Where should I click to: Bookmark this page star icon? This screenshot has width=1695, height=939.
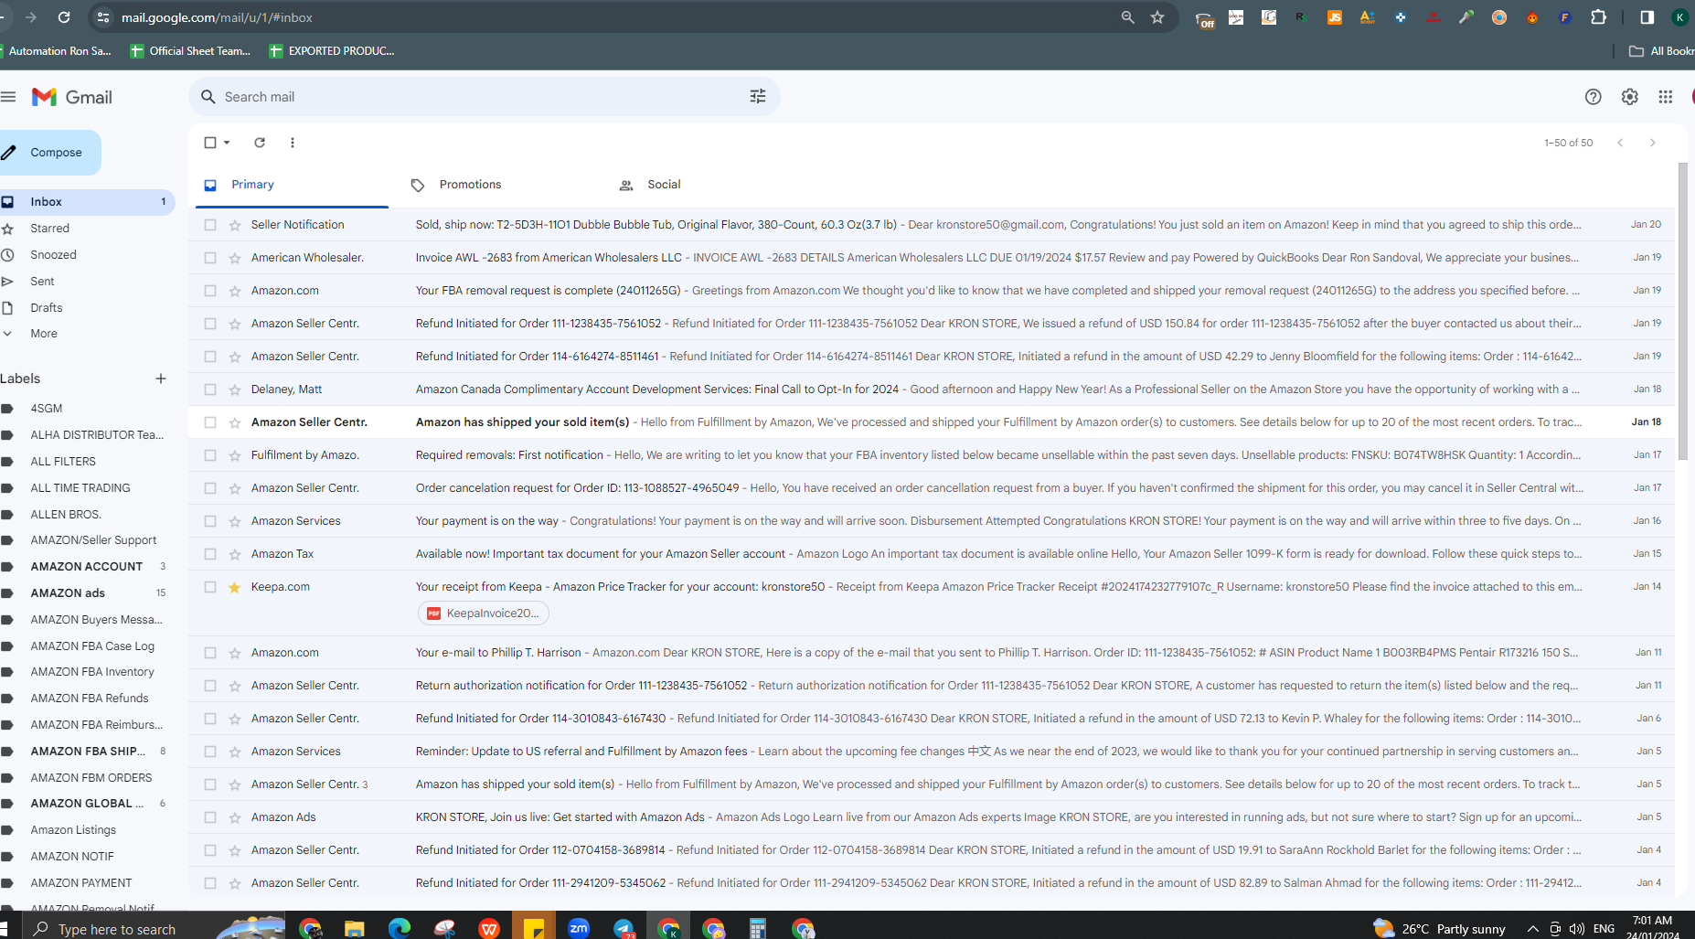tap(1157, 17)
